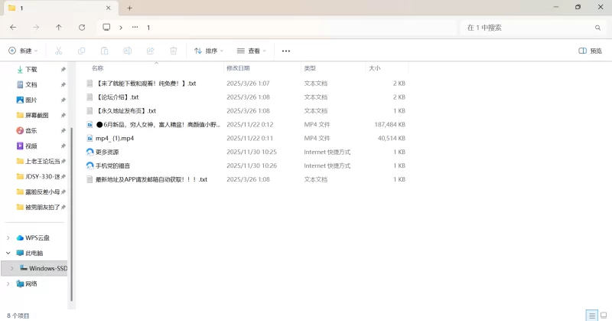This screenshot has height=321, width=612.
Task: Open the 查看 view menu
Action: [252, 51]
